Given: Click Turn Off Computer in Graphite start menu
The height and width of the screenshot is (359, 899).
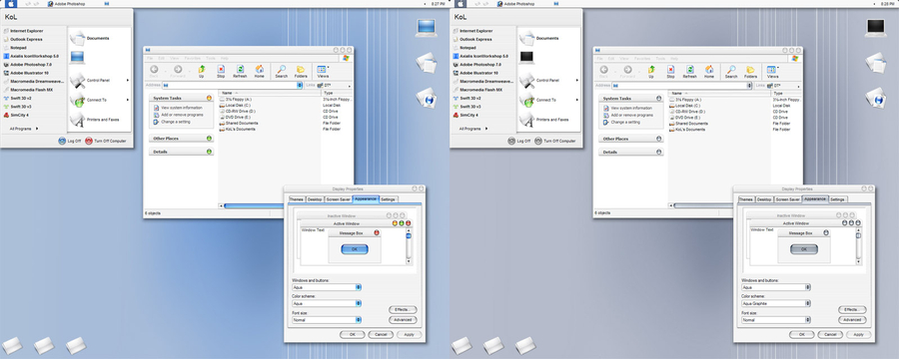Looking at the screenshot, I should pos(555,141).
